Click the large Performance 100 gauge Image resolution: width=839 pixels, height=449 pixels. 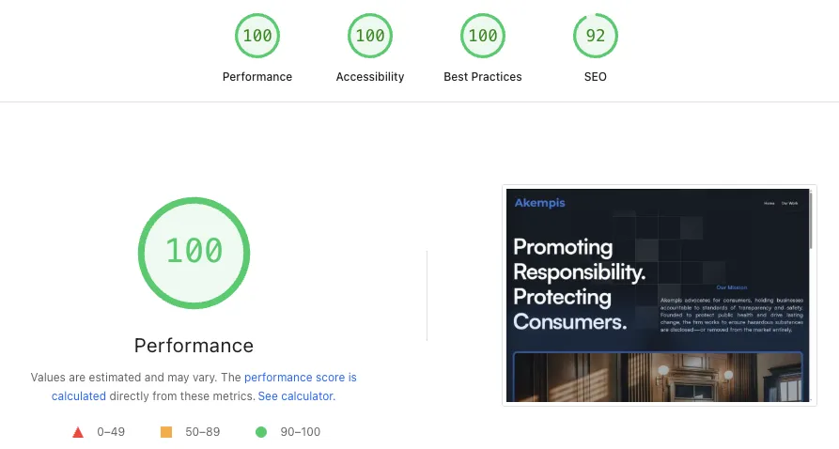[194, 252]
